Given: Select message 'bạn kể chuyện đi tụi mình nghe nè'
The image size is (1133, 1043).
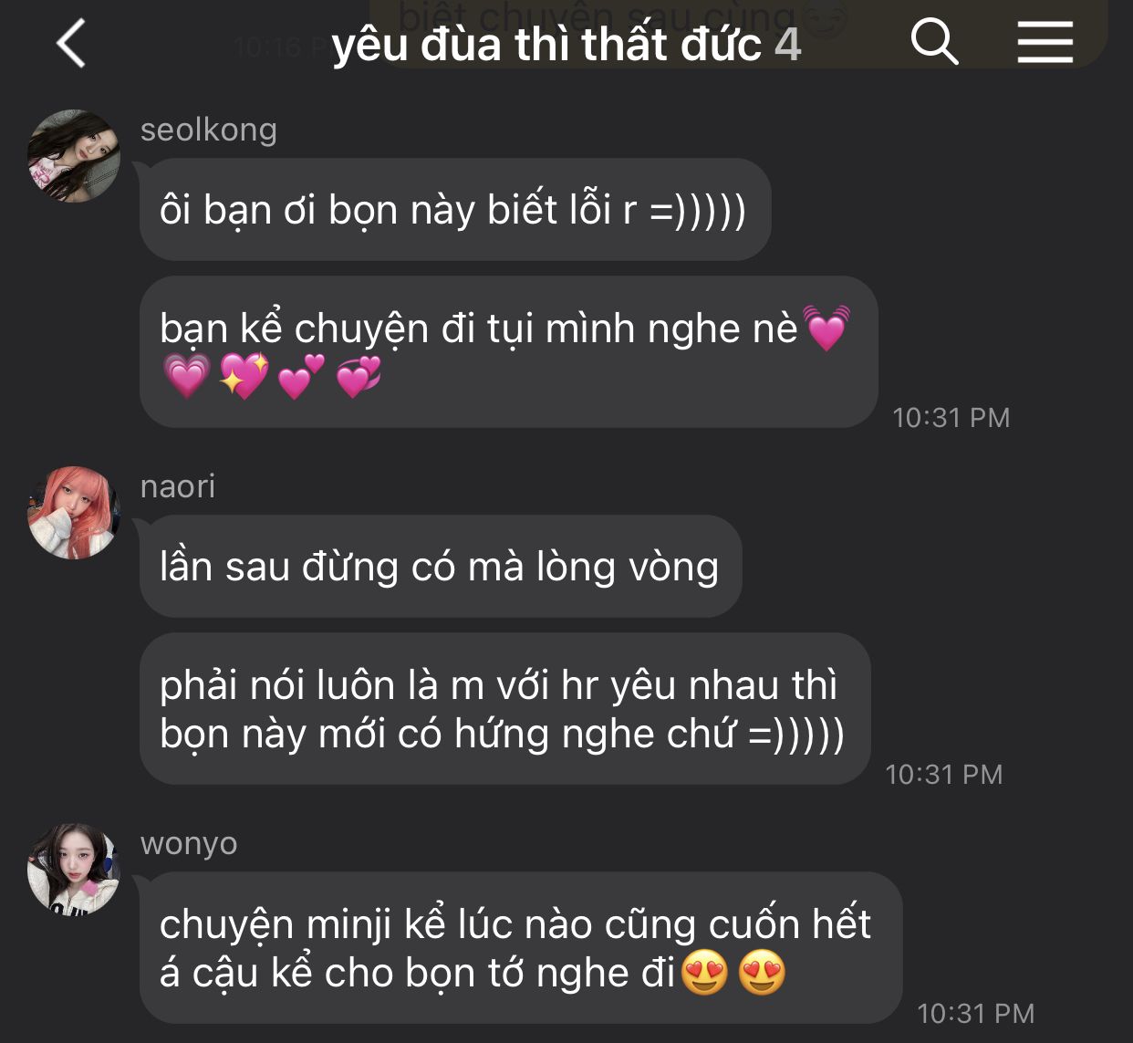Looking at the screenshot, I should pyautogui.click(x=509, y=352).
